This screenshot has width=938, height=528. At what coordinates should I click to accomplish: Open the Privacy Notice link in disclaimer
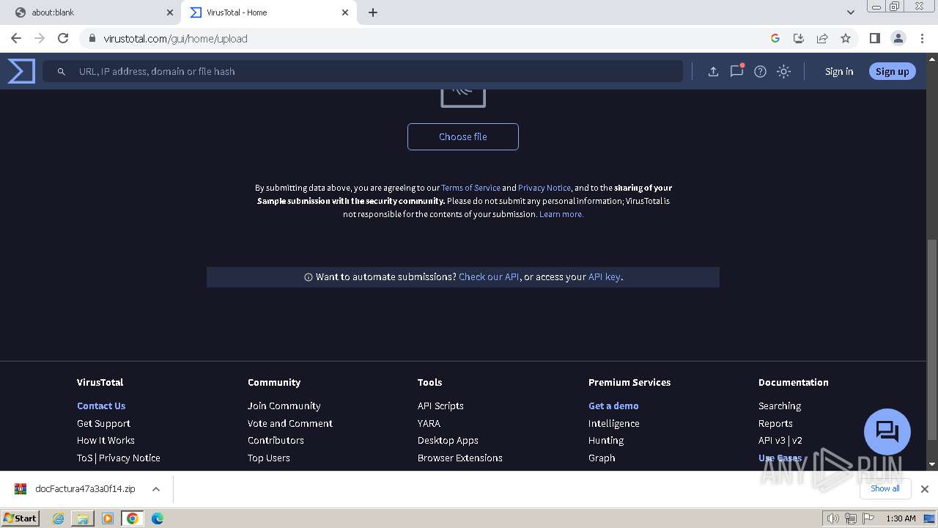coord(544,188)
